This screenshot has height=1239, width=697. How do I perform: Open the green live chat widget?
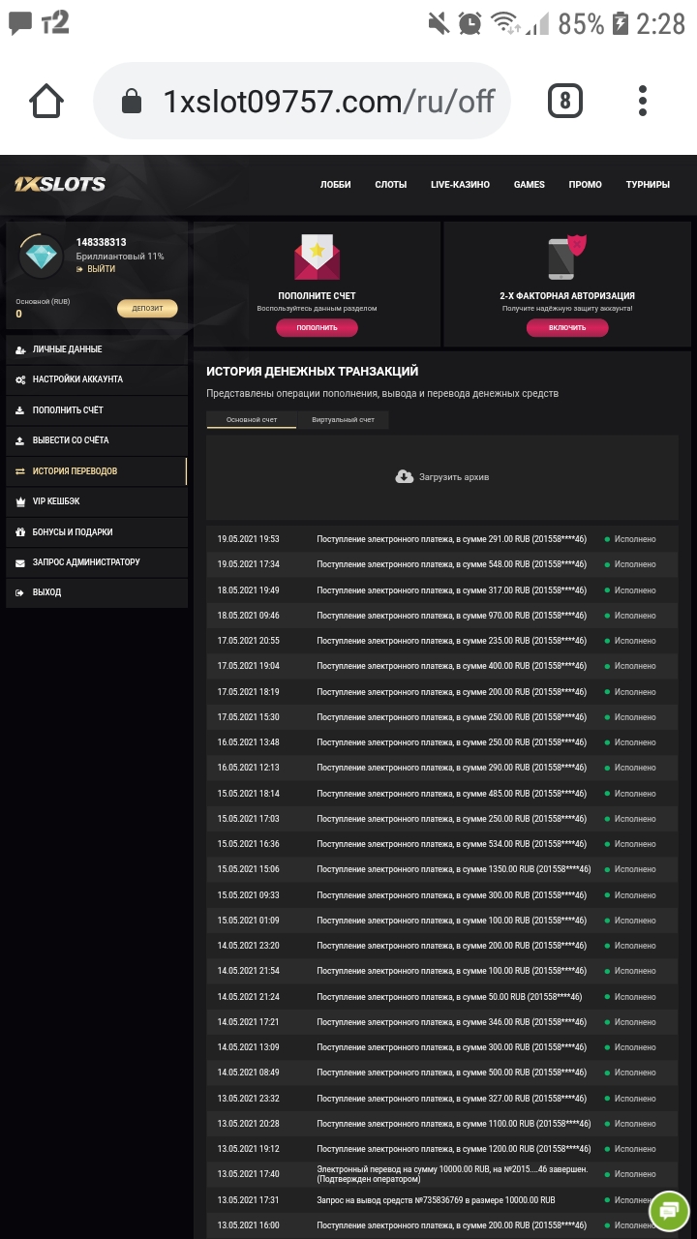(x=669, y=1209)
